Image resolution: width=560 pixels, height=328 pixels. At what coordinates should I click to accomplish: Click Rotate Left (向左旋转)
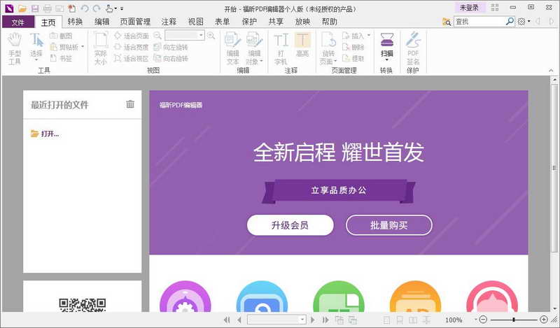point(171,47)
